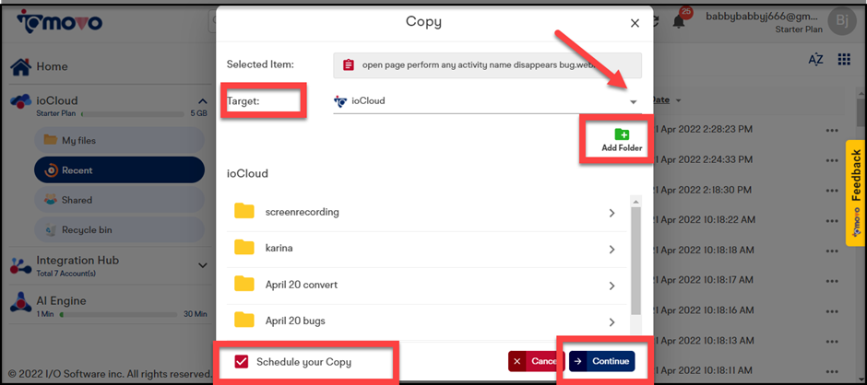Open more options for 10:18:16 AM row
The width and height of the screenshot is (867, 385).
point(832,311)
